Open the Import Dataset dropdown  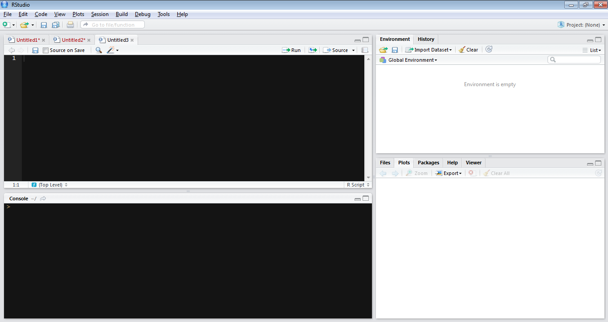click(428, 50)
